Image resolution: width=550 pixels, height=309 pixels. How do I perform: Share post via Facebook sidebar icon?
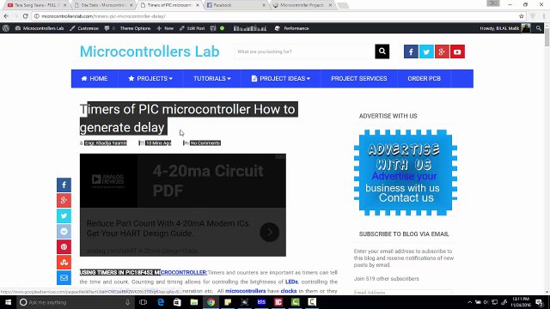(x=64, y=185)
